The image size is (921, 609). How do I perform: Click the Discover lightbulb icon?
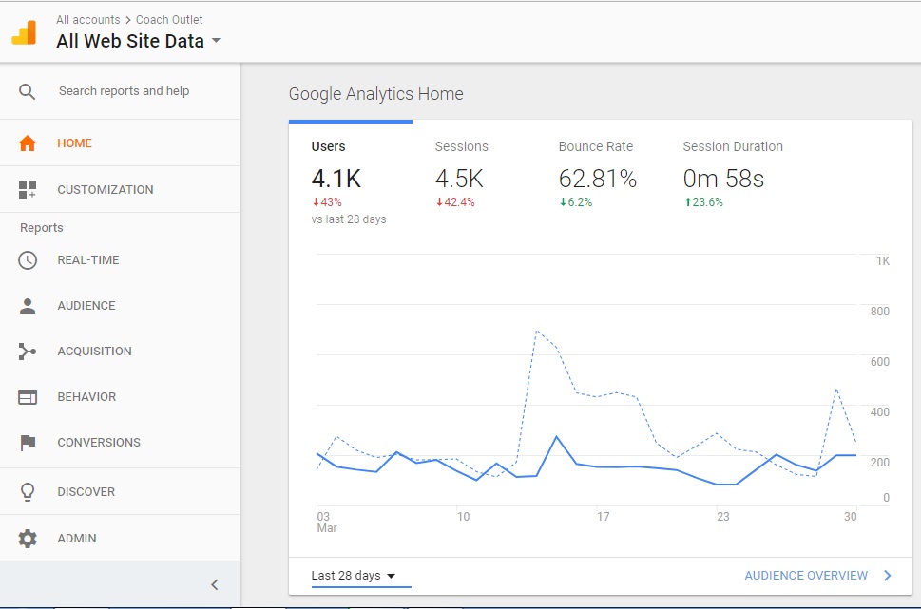click(x=27, y=491)
